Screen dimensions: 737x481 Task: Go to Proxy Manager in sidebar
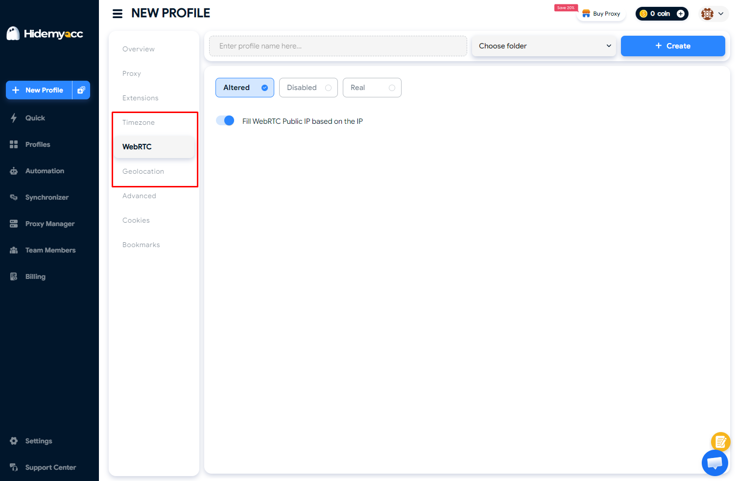coord(49,224)
